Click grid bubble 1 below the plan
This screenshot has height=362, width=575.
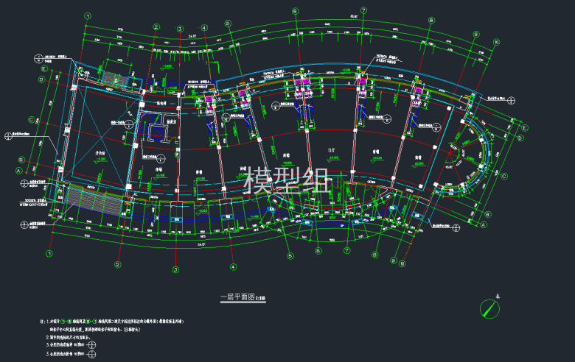pos(49,253)
